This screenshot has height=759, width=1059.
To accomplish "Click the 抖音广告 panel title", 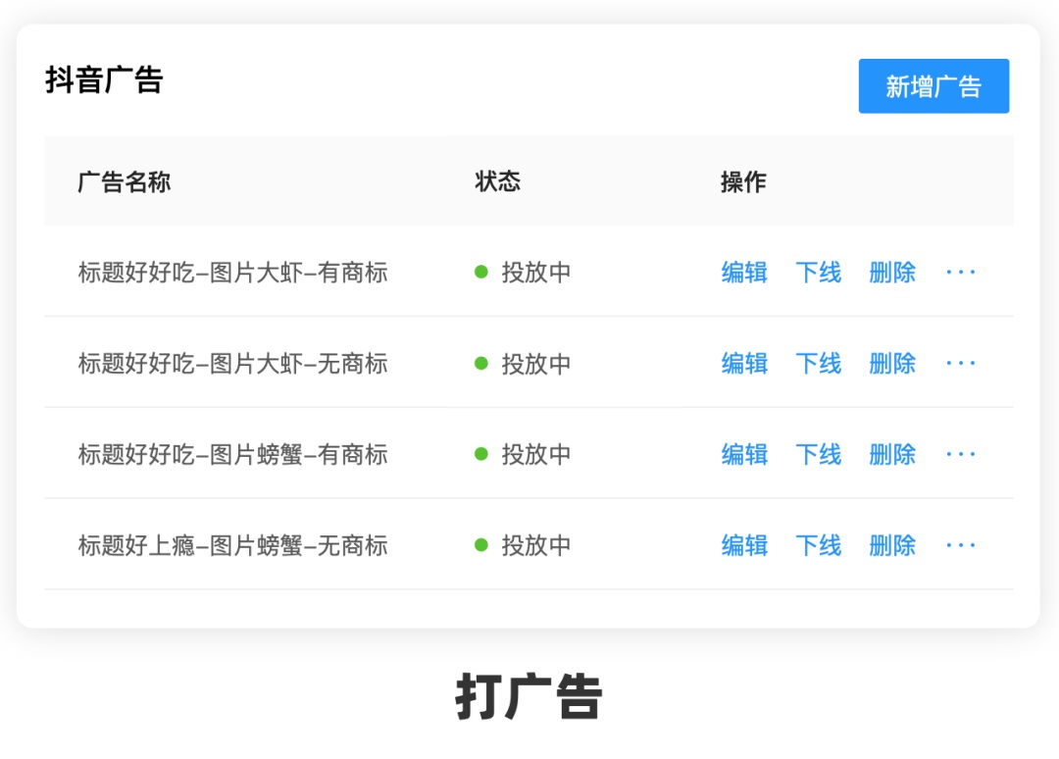I will coord(104,79).
